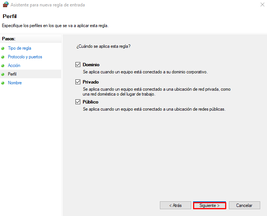Click the bold Público label text
Image resolution: width=267 pixels, height=216 pixels.
pos(91,102)
